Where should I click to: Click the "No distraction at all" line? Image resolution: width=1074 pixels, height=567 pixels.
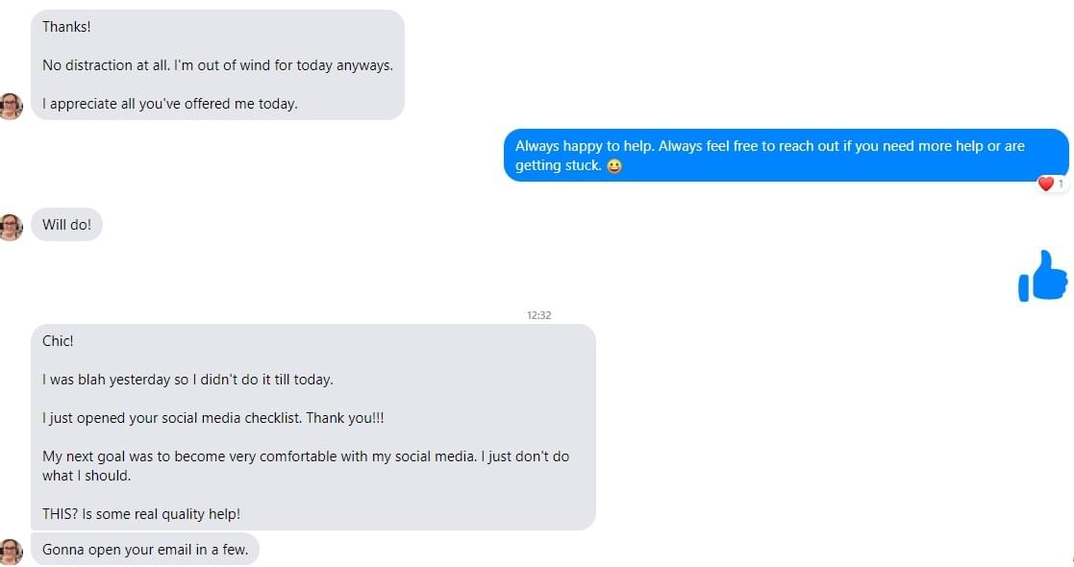(x=217, y=65)
